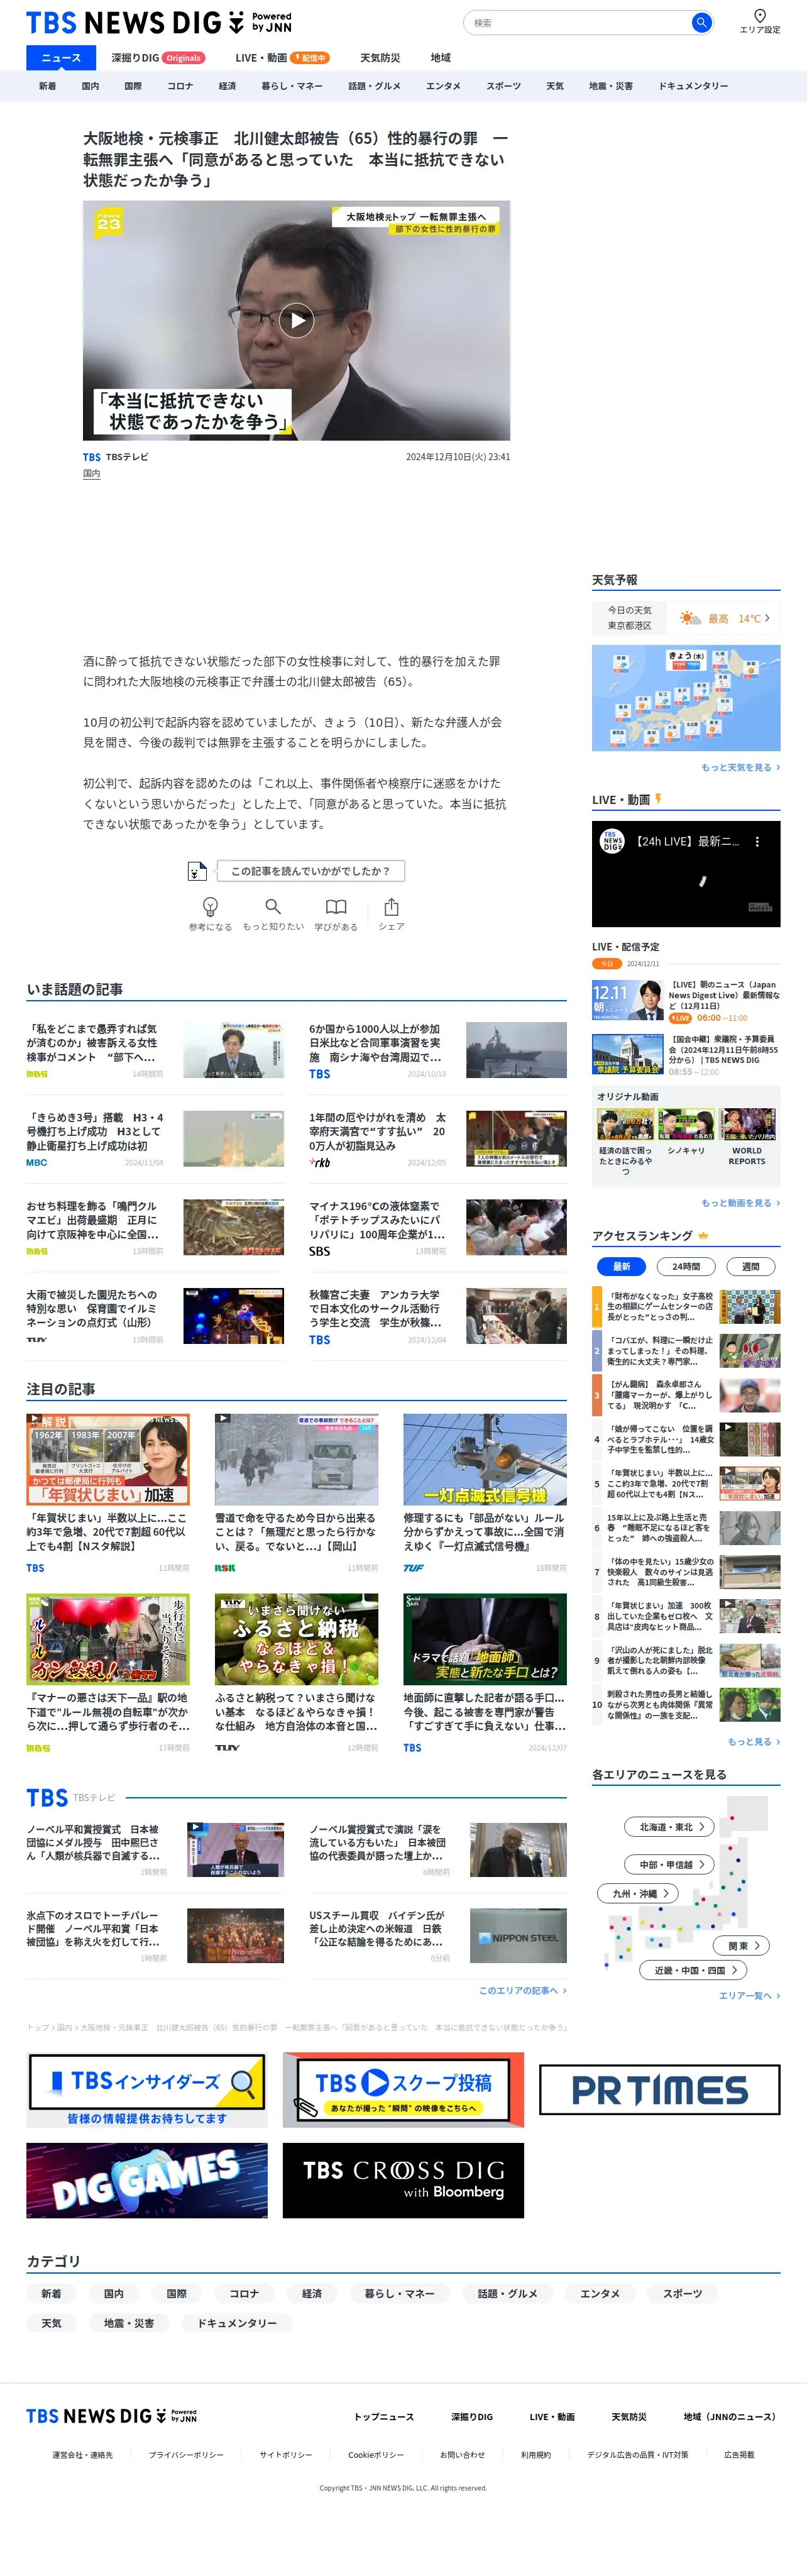Click the 地震・災害 category chip at the bottom
Viewport: 807px width, 2576px height.
coord(129,2323)
